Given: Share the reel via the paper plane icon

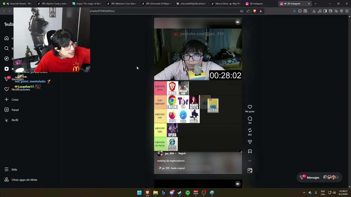Looking at the screenshot, I should (250, 142).
